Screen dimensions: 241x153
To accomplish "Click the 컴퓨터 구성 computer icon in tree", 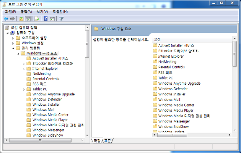I will tap(13, 33).
